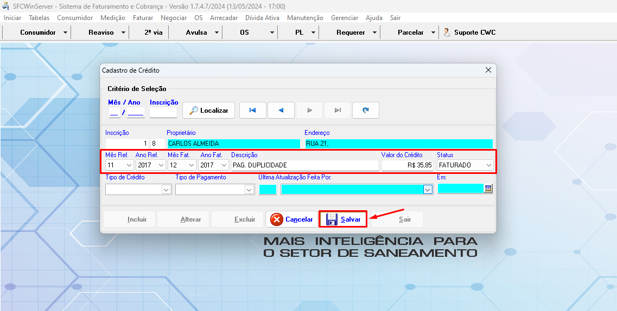Screen dimensions: 617x311
Task: Go to last record navigation button
Action: (x=338, y=111)
